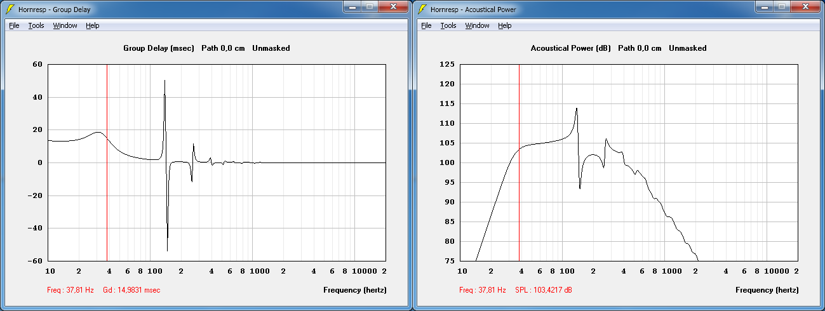
Task: Close the Acoustical Power window
Action: coord(805,6)
